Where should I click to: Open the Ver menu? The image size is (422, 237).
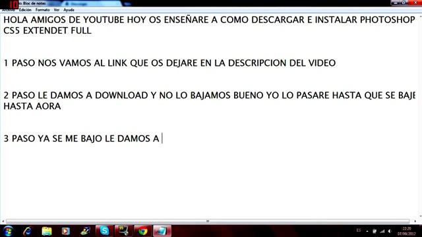click(x=57, y=10)
